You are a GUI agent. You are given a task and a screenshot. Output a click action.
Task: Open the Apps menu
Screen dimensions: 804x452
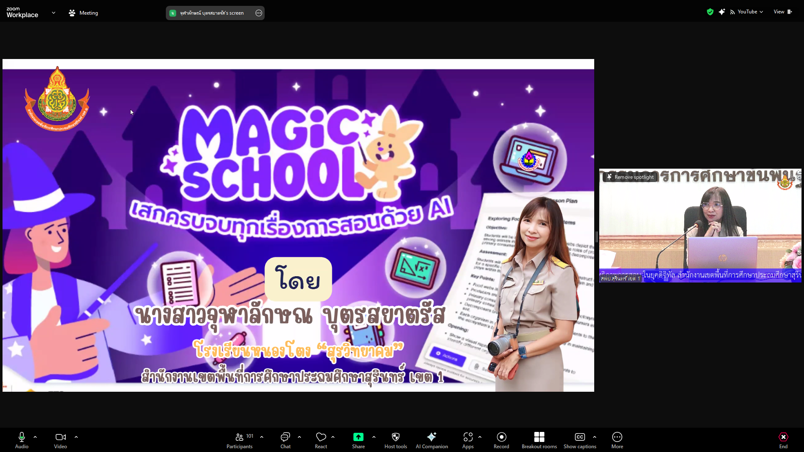(x=468, y=440)
